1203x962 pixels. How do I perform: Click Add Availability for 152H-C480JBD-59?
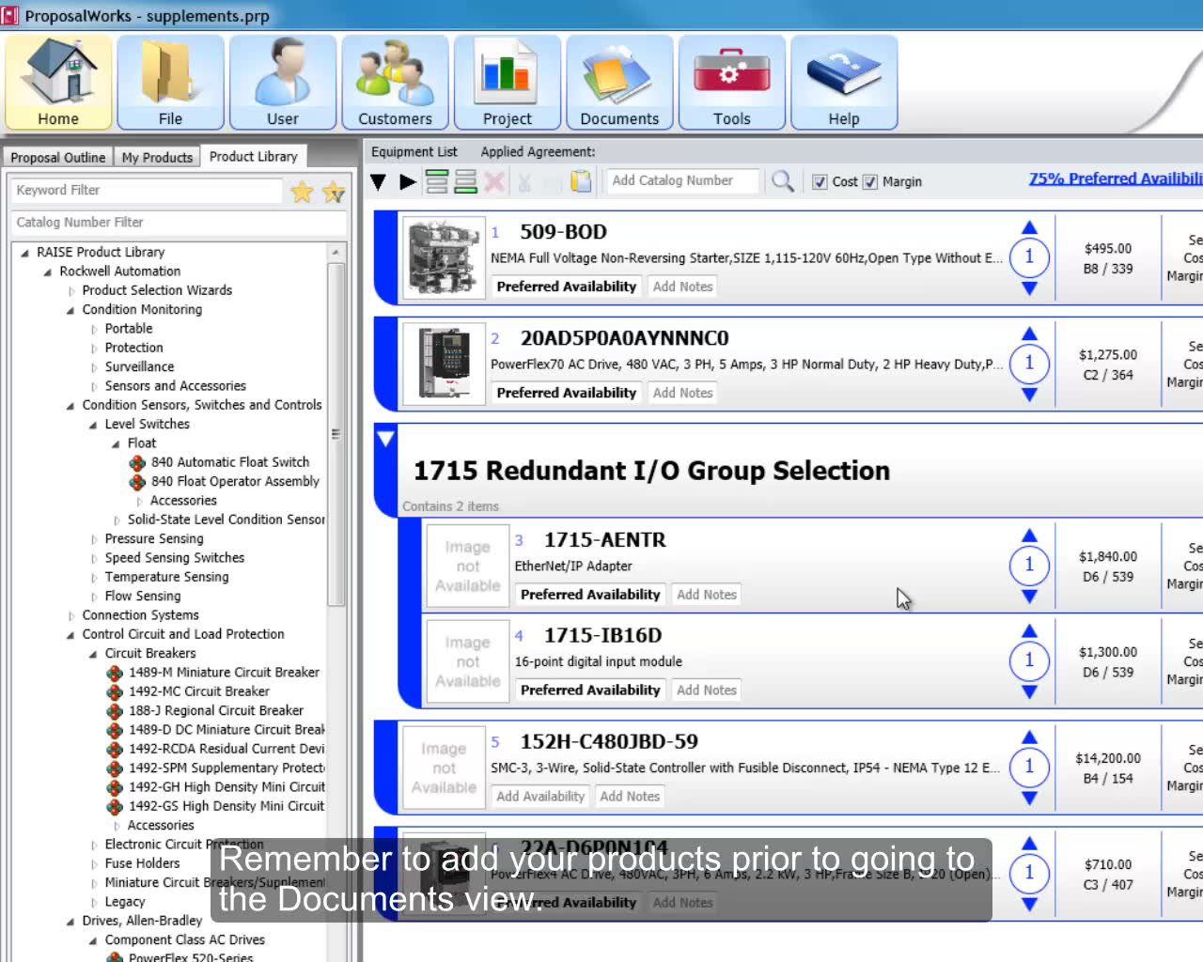coord(540,797)
